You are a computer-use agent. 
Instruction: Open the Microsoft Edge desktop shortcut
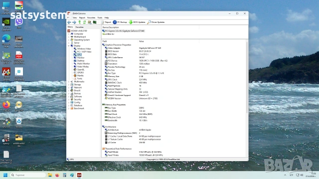tap(6, 41)
